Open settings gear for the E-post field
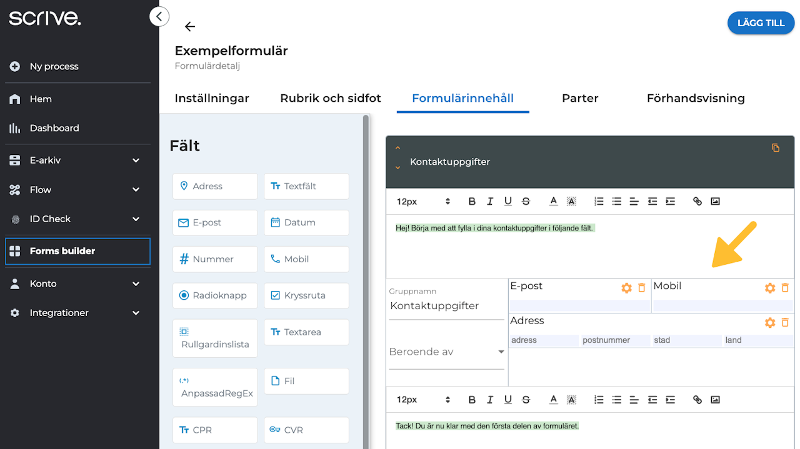800x449 pixels. [x=626, y=288]
